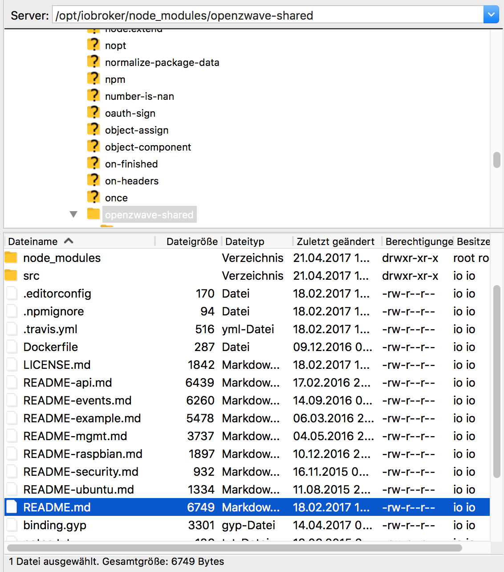Screen dimensions: 504x572
Task: Click the unknown-folder icon beside npm
Action: [93, 79]
